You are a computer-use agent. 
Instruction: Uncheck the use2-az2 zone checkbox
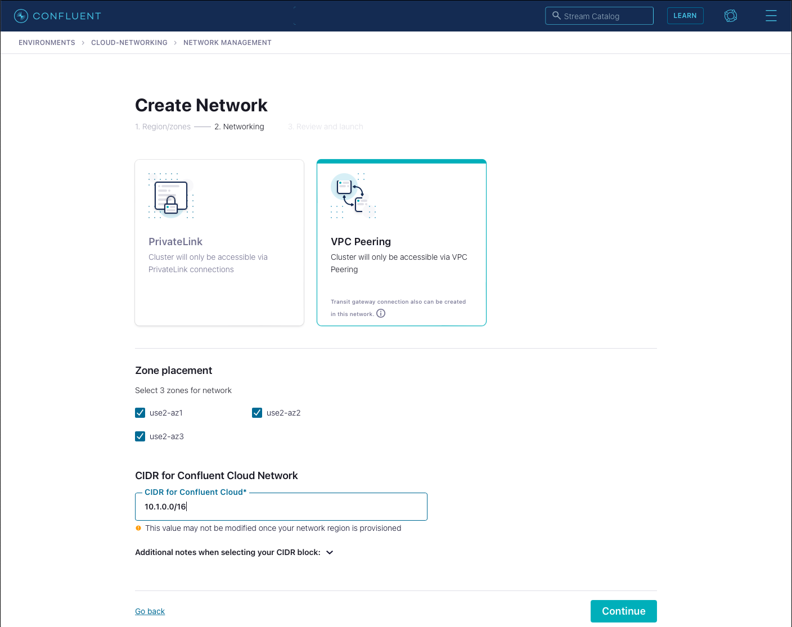(x=257, y=413)
